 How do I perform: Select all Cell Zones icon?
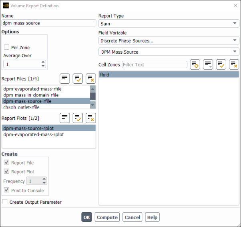(221, 64)
